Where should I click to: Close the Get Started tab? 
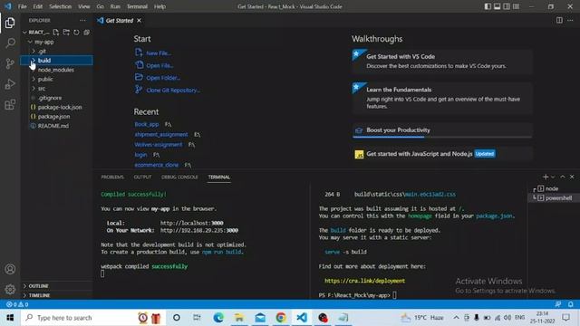[139, 20]
